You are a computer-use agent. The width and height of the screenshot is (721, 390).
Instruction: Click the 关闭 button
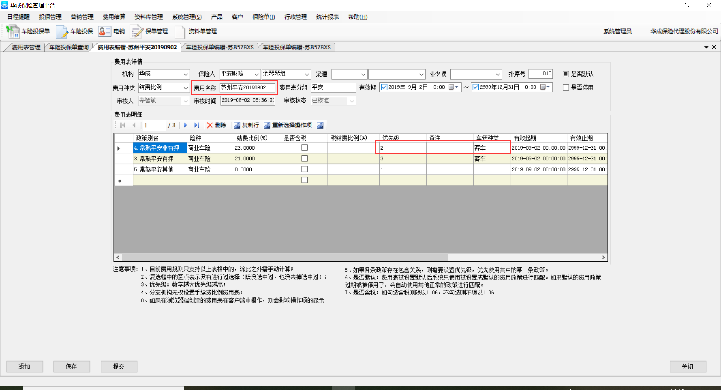point(688,366)
